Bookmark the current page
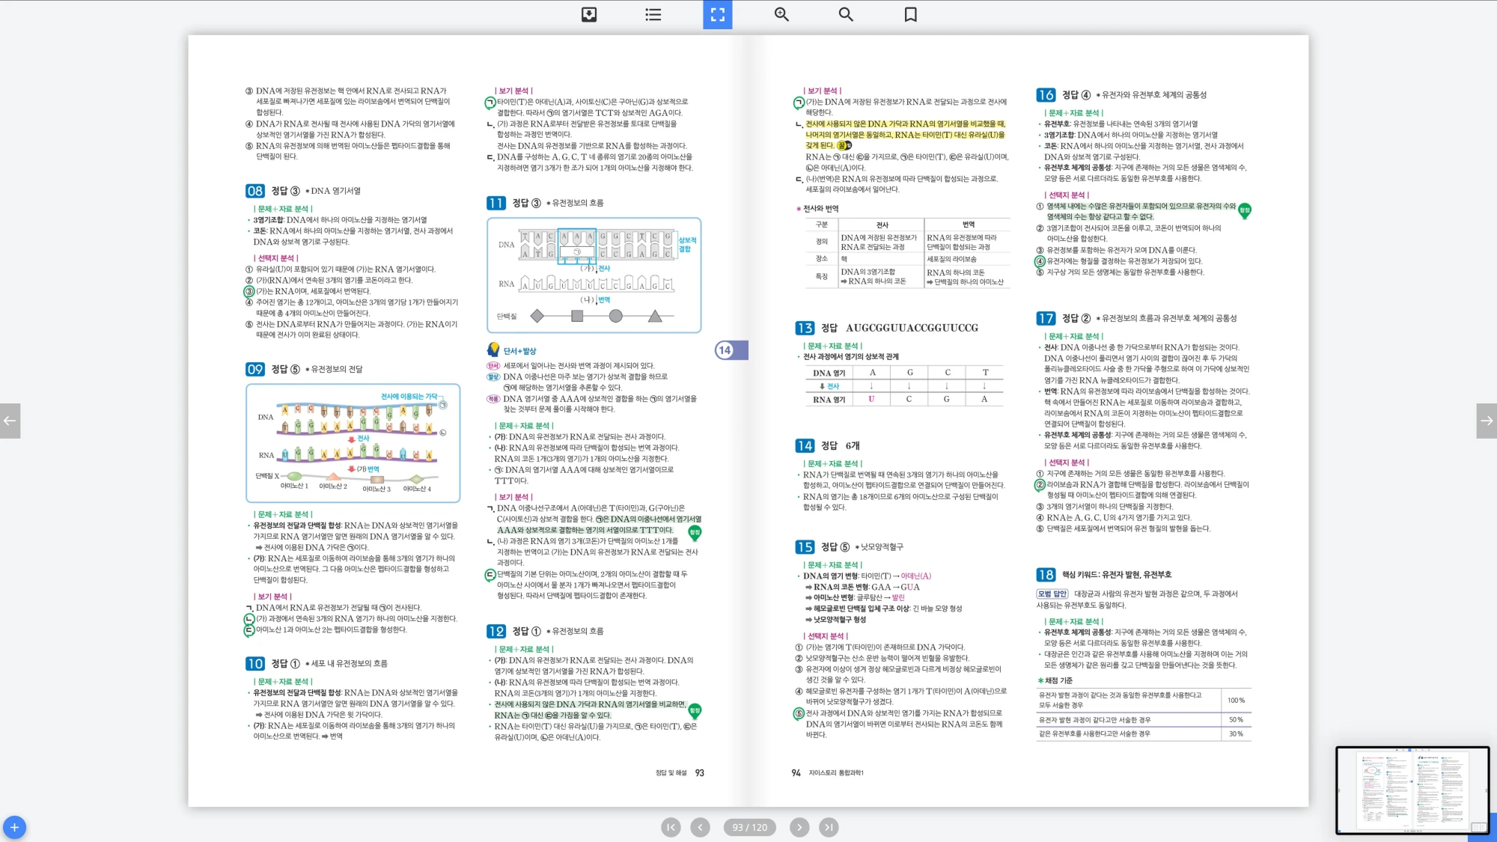1497x842 pixels. [910, 14]
